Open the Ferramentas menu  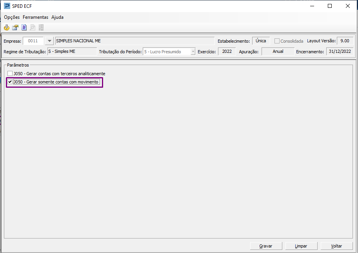(35, 17)
